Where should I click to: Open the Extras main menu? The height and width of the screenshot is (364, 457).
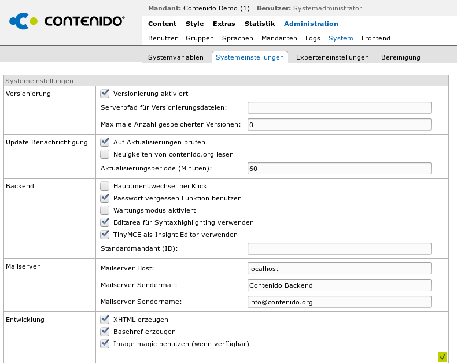coord(224,24)
